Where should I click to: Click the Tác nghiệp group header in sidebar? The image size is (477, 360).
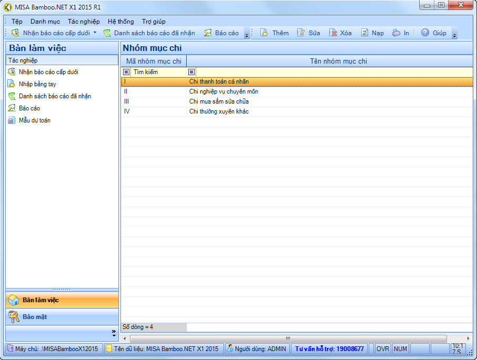[62, 60]
